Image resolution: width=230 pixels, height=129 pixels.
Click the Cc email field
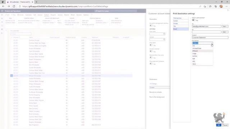point(207,32)
